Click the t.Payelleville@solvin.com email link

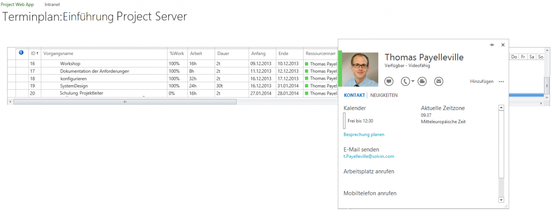369,157
